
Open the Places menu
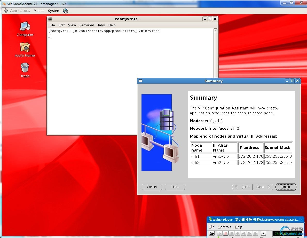[x=39, y=11]
